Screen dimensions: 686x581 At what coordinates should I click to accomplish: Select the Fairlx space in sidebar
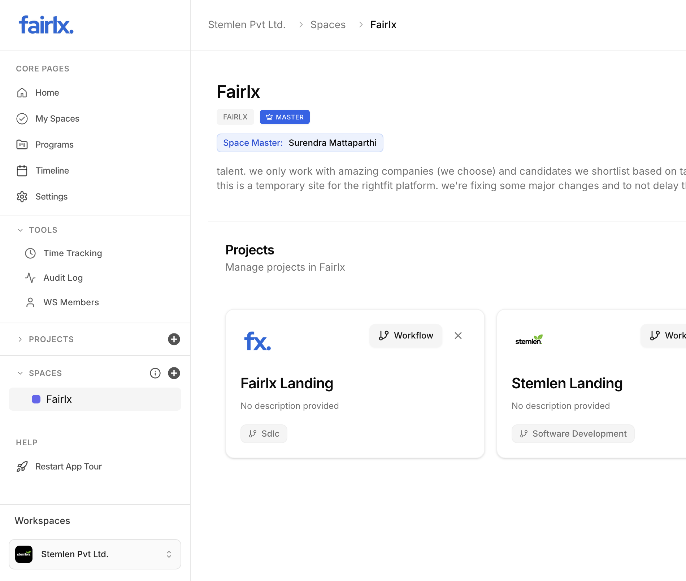95,399
